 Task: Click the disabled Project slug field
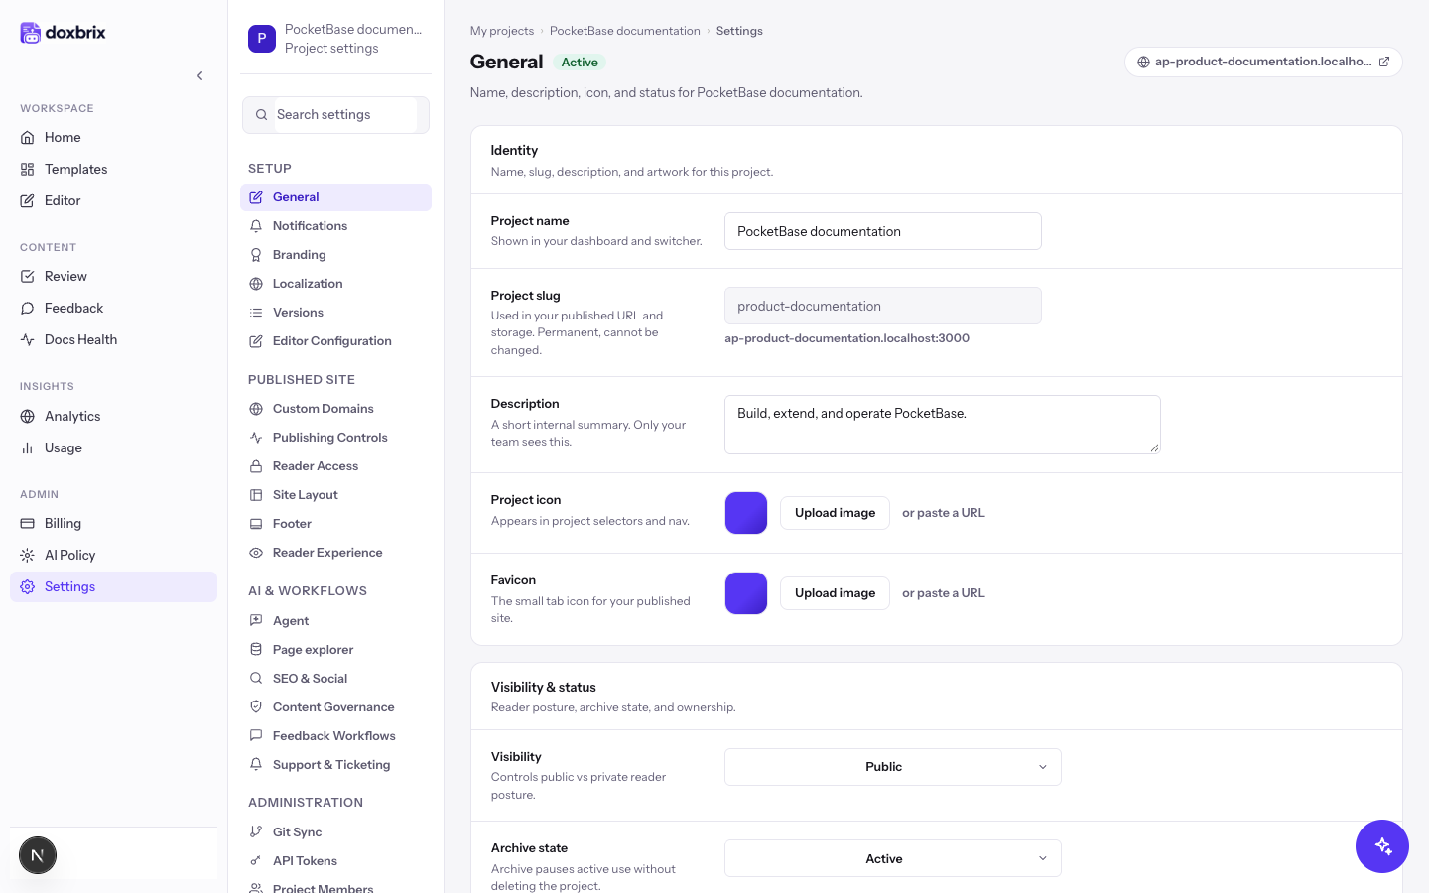(883, 306)
